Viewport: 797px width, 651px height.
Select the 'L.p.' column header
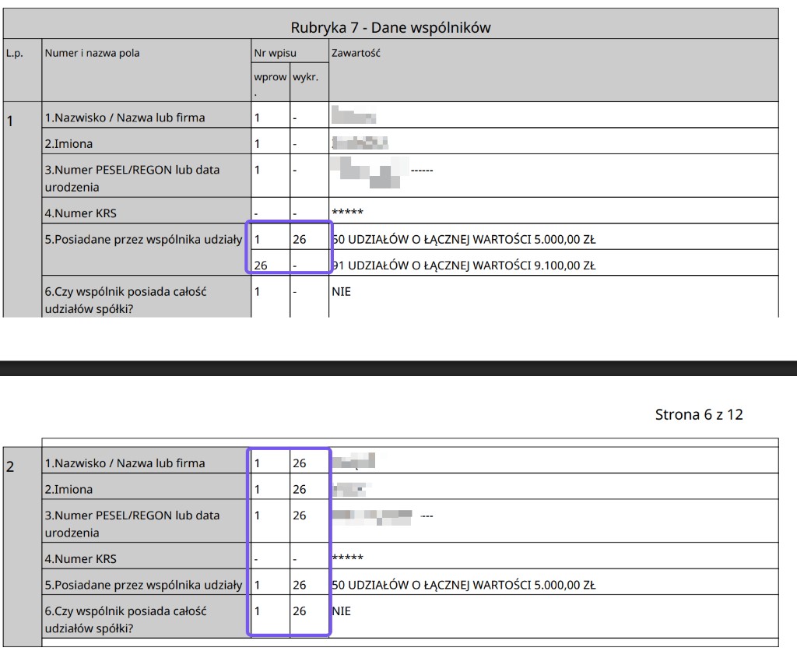click(15, 53)
